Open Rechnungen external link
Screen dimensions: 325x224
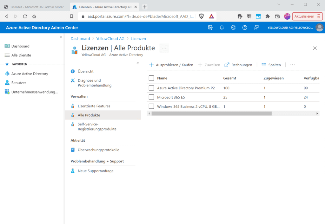click(x=238, y=65)
